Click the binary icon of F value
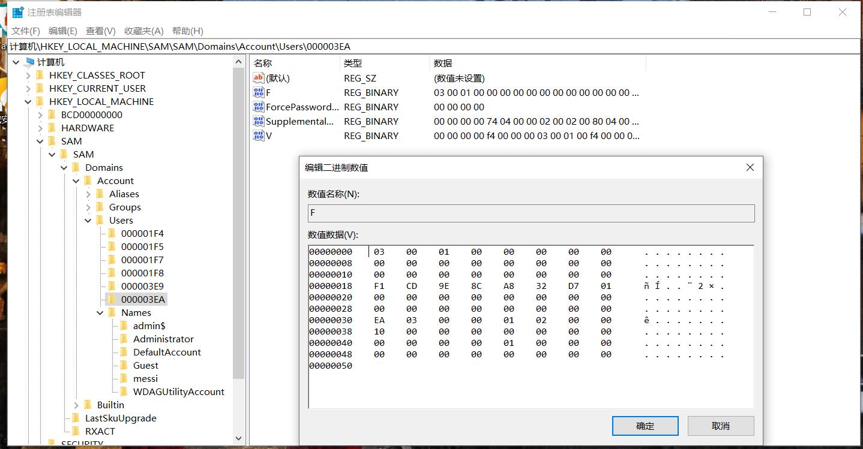The image size is (863, 449). click(x=259, y=92)
